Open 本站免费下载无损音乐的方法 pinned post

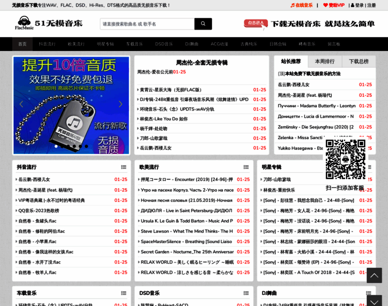pos(313,73)
